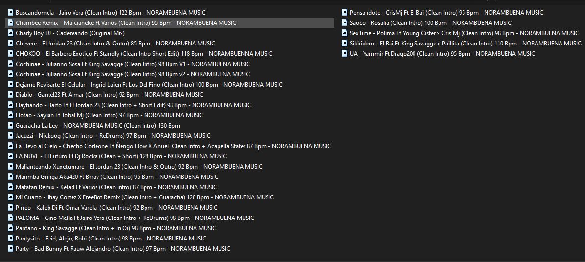Click the icon next to La Llevo al Cielo
Image resolution: width=585 pixels, height=262 pixels.
point(10,146)
